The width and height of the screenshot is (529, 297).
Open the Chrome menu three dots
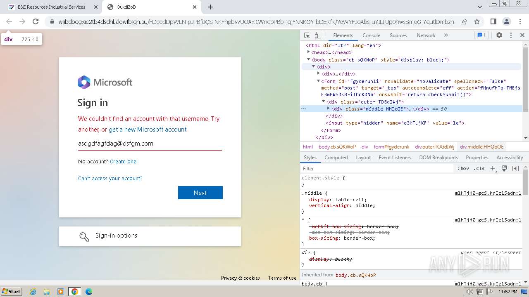[519, 21]
